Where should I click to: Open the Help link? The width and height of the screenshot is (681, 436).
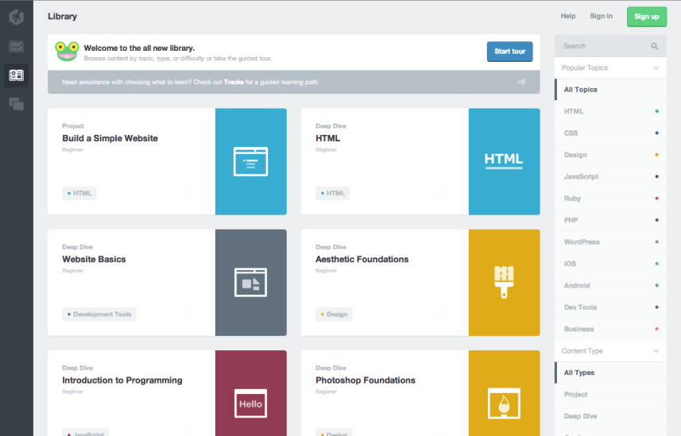tap(567, 16)
